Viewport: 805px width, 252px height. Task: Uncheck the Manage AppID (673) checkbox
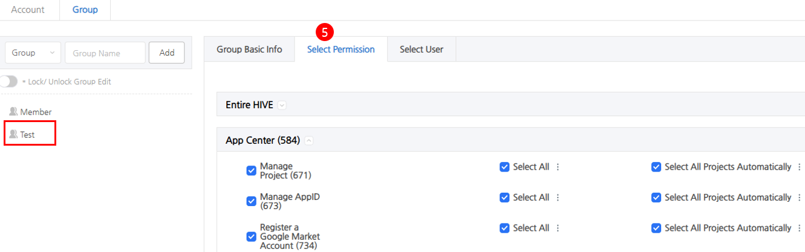coord(252,201)
